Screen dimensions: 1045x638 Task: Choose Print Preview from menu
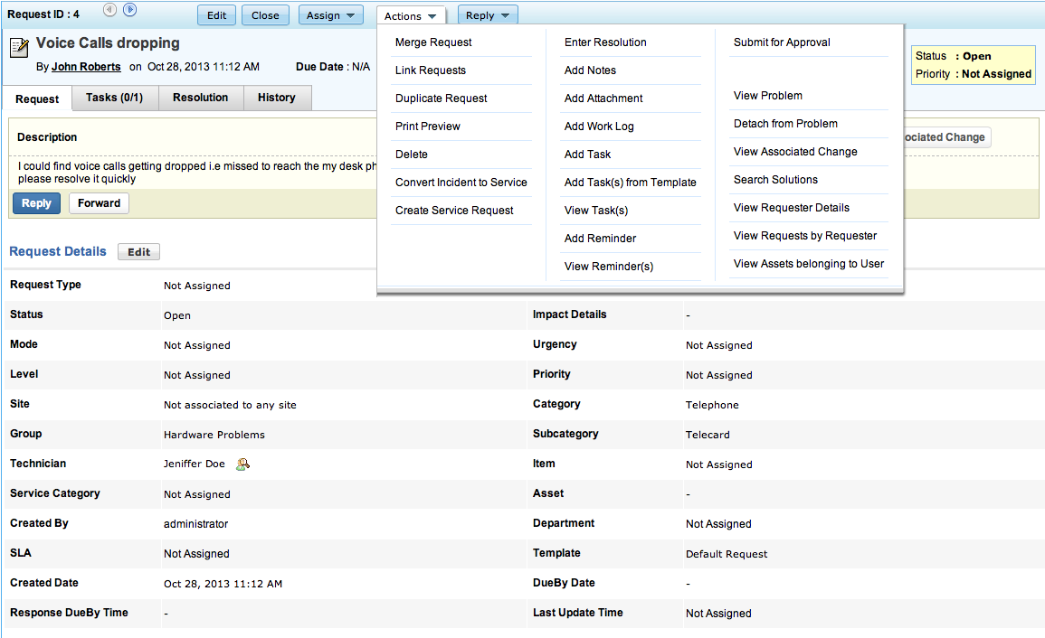pos(428,126)
